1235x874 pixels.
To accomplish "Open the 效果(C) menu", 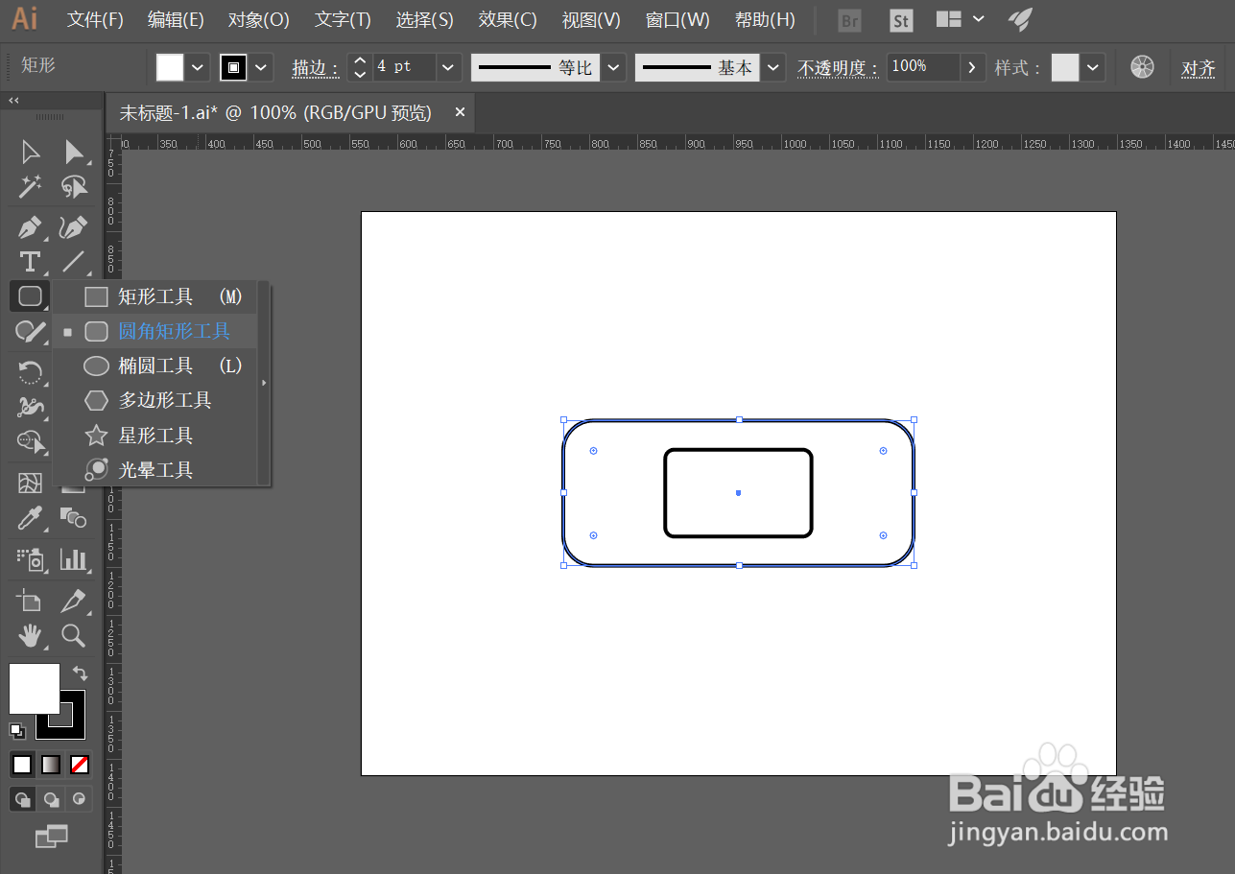I will (x=508, y=20).
